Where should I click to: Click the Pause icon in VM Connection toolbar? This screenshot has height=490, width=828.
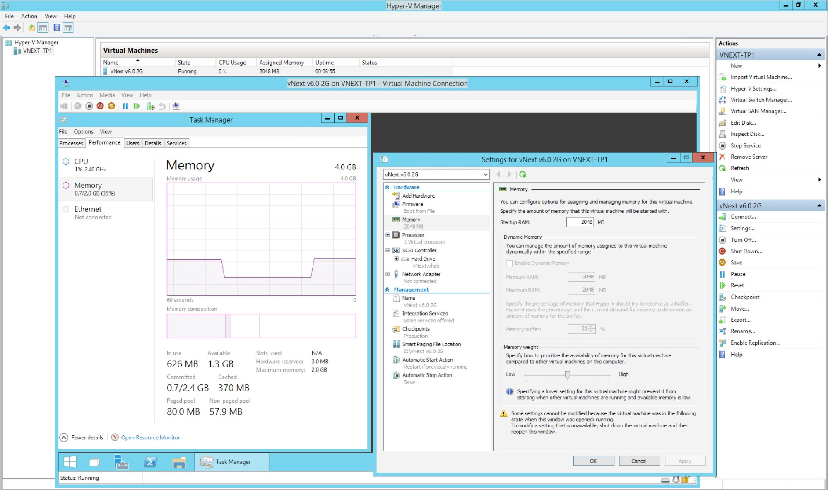pyautogui.click(x=125, y=106)
